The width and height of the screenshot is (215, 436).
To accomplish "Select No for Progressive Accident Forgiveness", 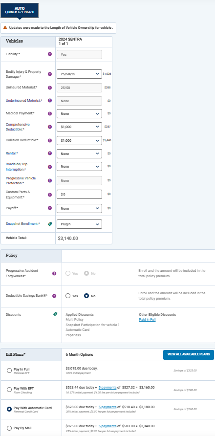I will [86, 273].
